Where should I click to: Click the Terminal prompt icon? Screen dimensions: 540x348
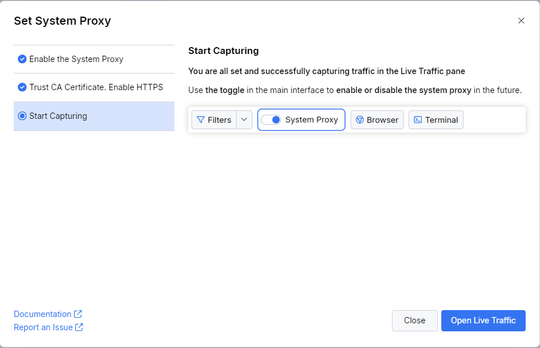tap(418, 120)
